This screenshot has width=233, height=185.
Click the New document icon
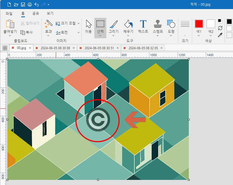(x=9, y=5)
